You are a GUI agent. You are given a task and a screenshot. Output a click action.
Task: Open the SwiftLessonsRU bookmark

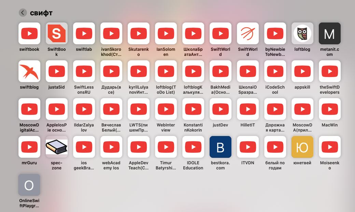tap(84, 71)
